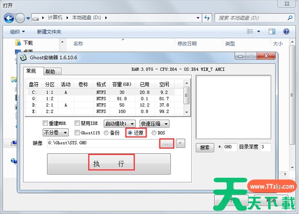Click the GHO extension filter field
Screen dimensions: 299x214
coord(230,147)
